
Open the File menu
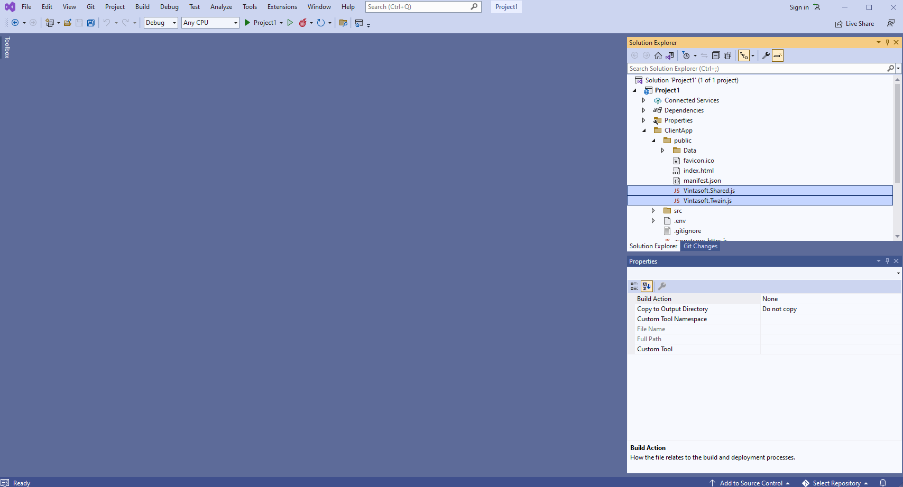tap(26, 7)
